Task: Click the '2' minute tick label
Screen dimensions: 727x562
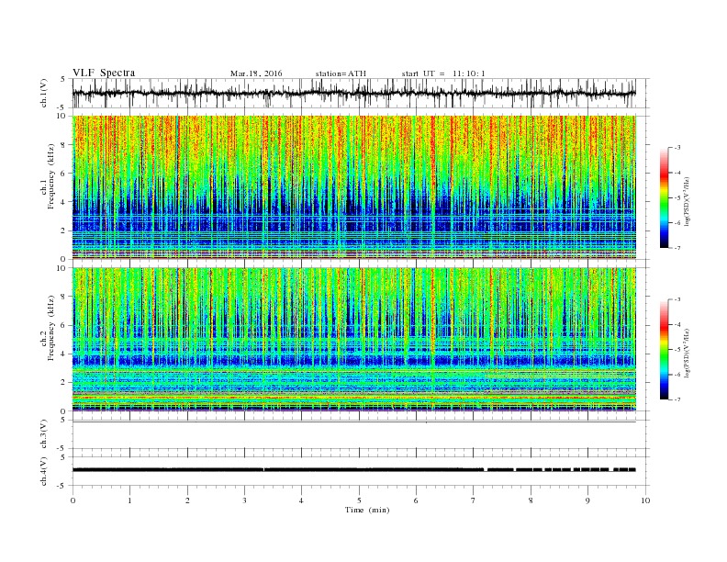Action: 187,500
